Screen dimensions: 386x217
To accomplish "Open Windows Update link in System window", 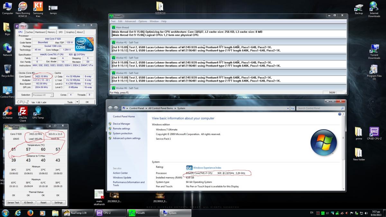I will (122, 177).
